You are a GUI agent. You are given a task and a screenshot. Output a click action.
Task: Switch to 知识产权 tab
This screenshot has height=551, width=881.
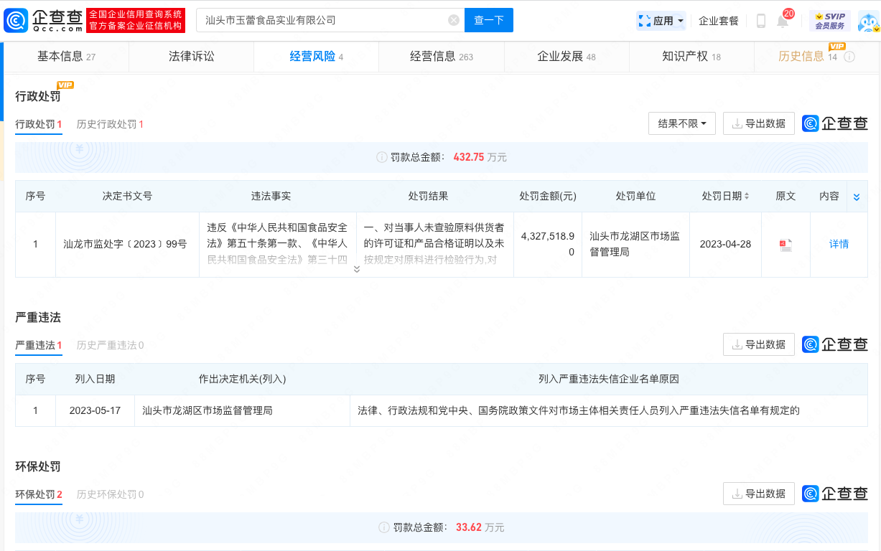[691, 57]
